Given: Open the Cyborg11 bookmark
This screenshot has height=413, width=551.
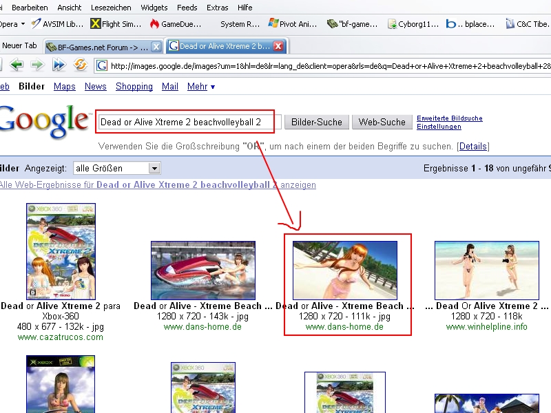Looking at the screenshot, I should [x=413, y=24].
